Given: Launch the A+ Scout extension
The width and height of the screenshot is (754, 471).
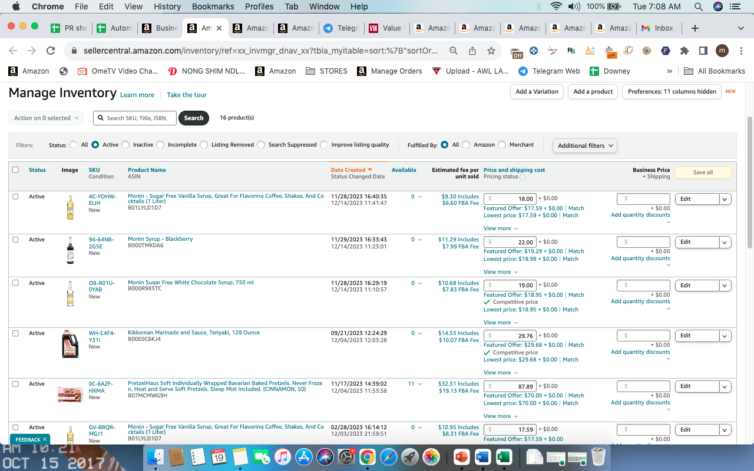Looking at the screenshot, I should pos(590,51).
